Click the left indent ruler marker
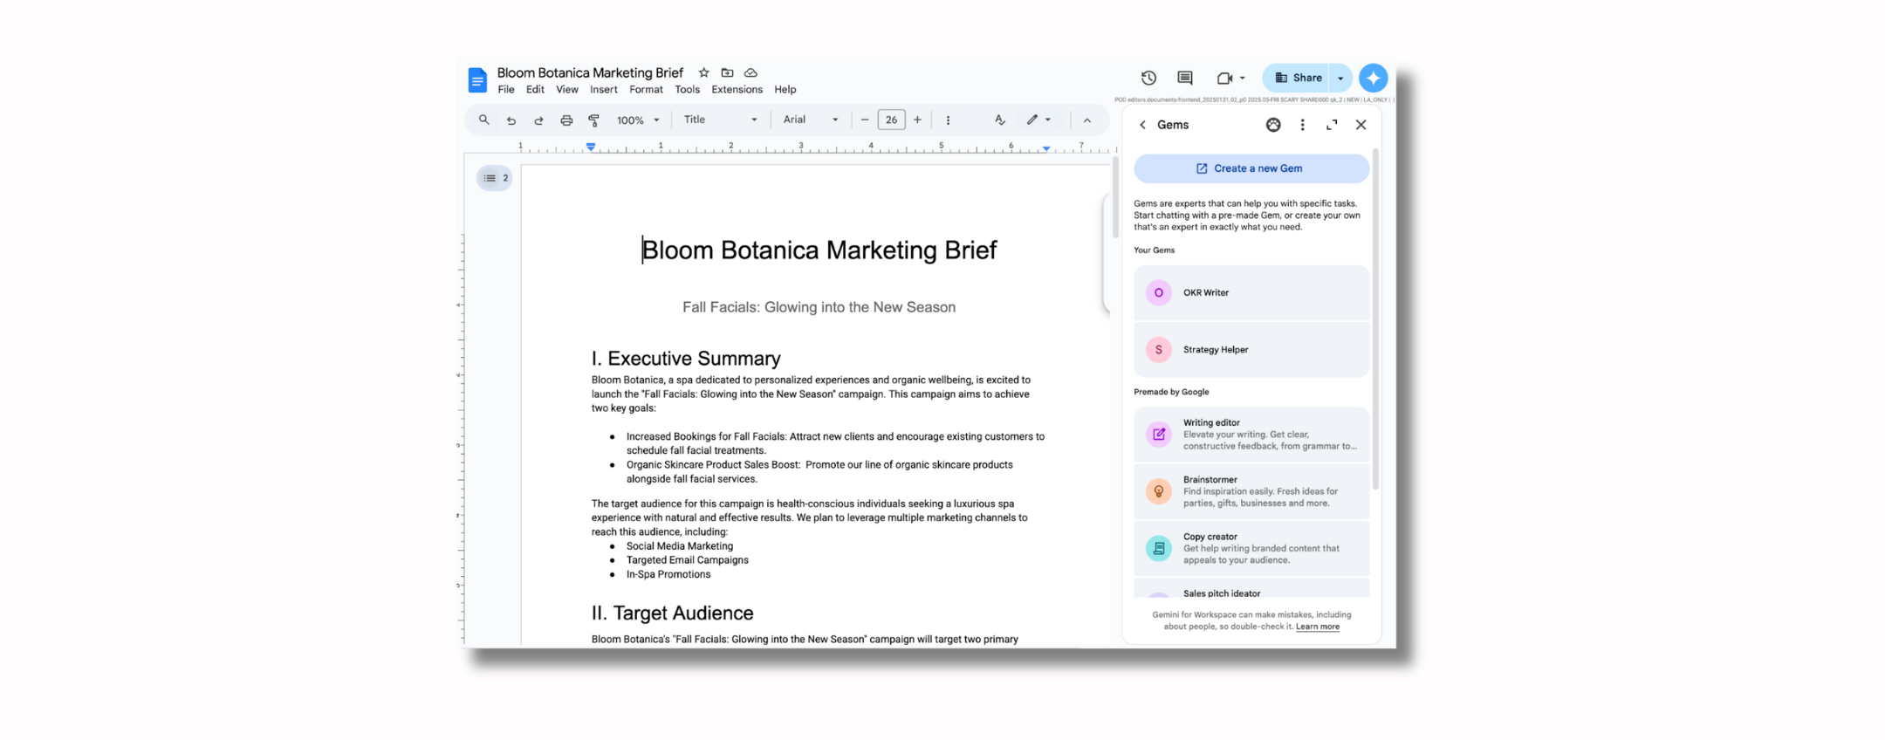This screenshot has height=740, width=1885. coord(591,147)
